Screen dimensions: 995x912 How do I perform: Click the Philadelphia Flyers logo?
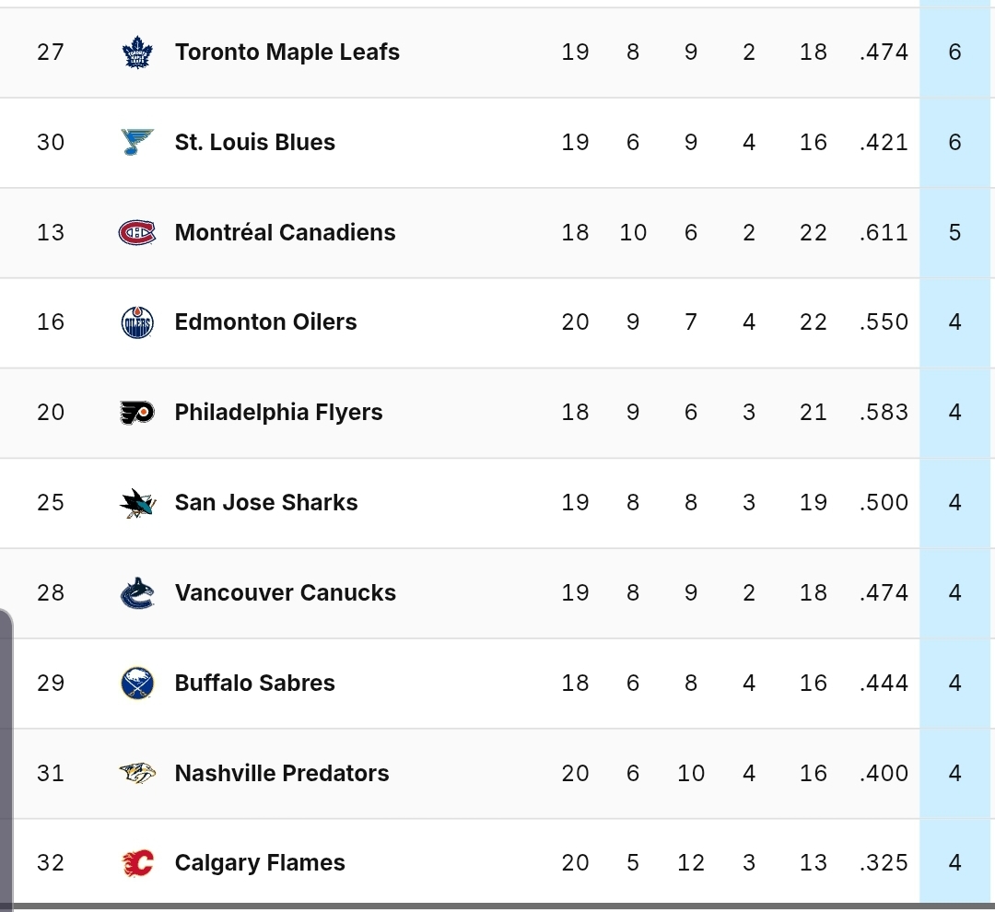(x=137, y=413)
